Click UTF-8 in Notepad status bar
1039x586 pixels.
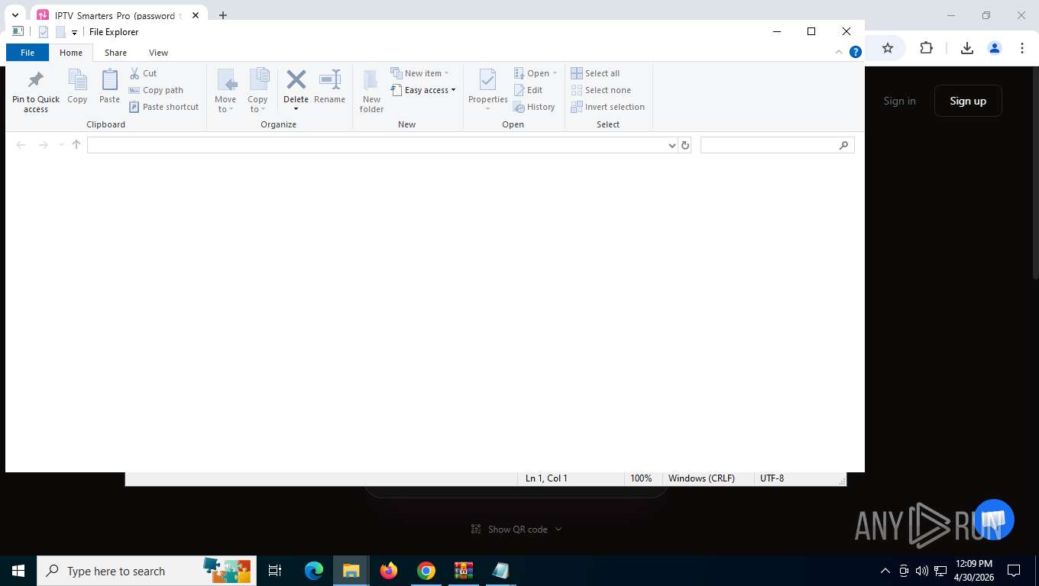coord(772,478)
